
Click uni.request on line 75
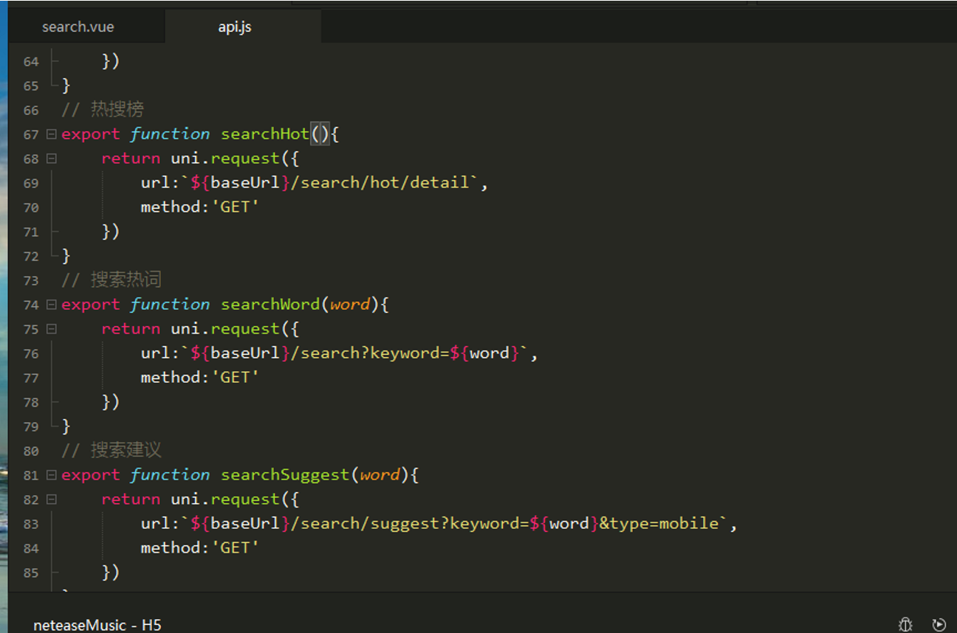225,329
